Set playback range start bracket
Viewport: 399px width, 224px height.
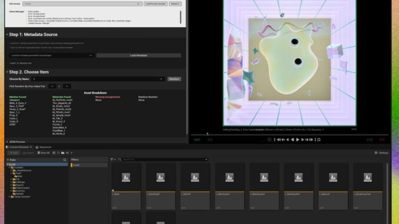275,139
